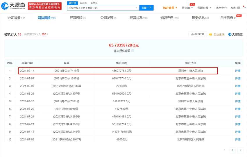
Task: Click the 天眼一下 search button
Action: point(146,8)
